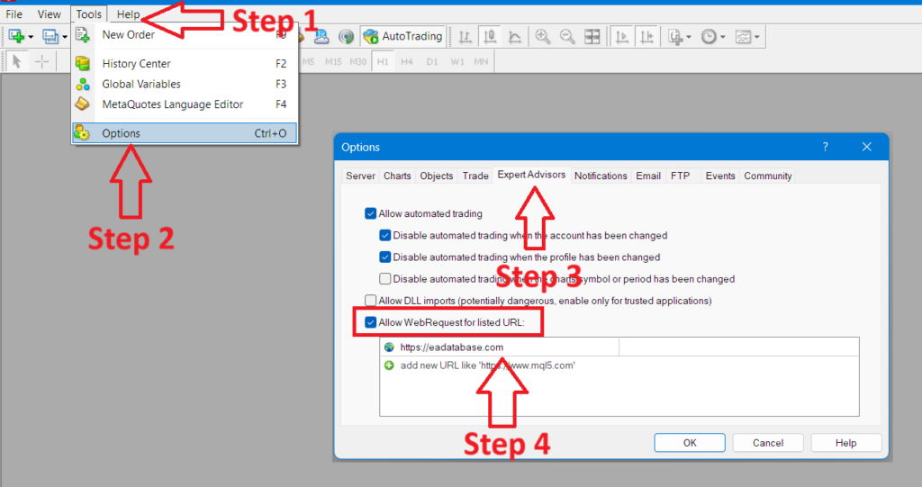Select the crosshair tool
Screen dimensions: 922x487
pos(41,61)
